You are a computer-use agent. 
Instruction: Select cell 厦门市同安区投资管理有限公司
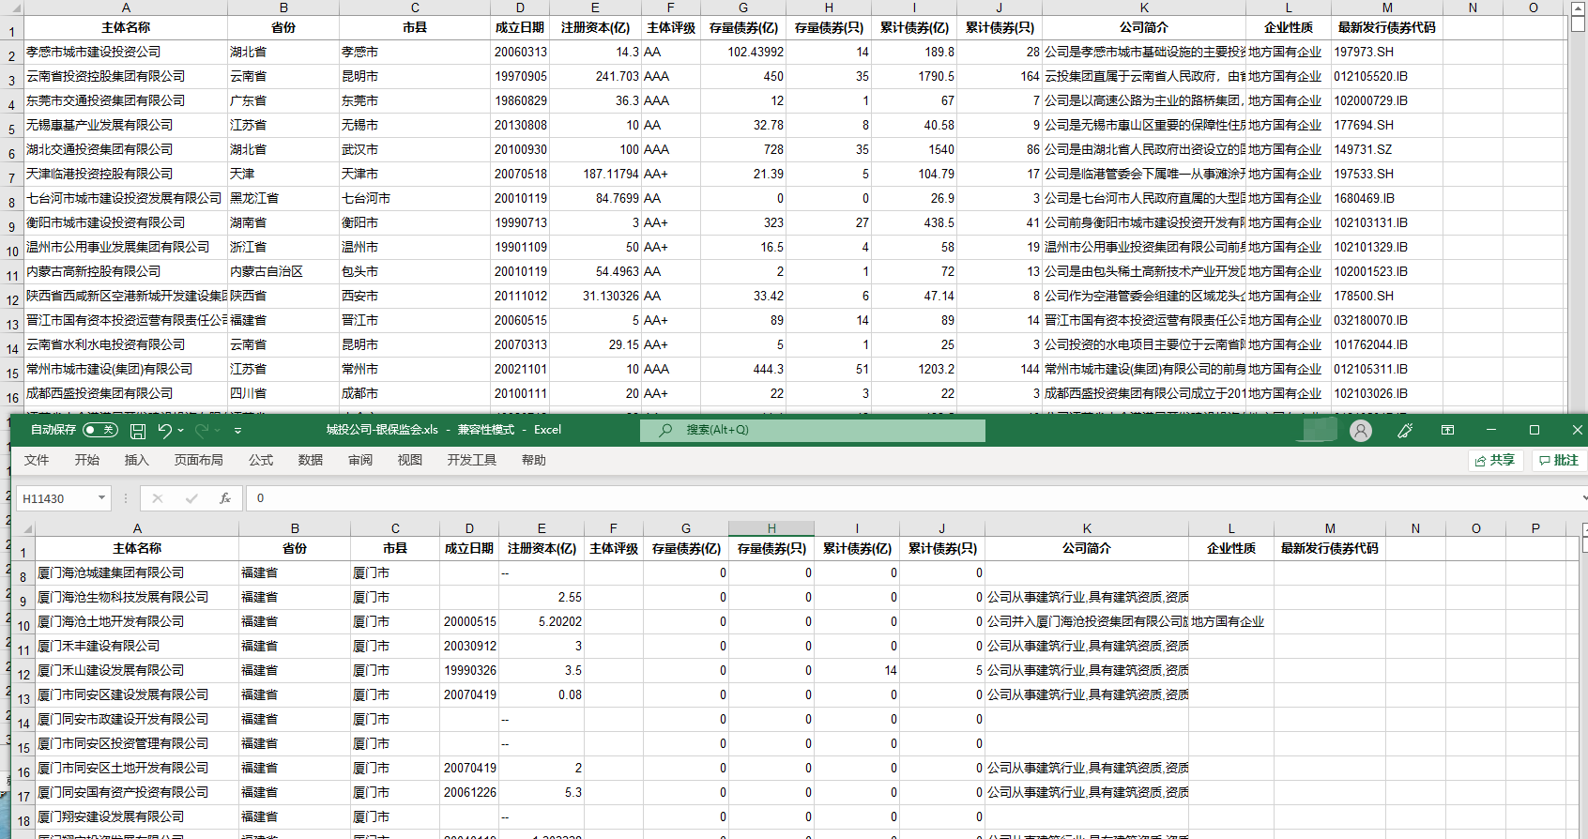point(137,743)
